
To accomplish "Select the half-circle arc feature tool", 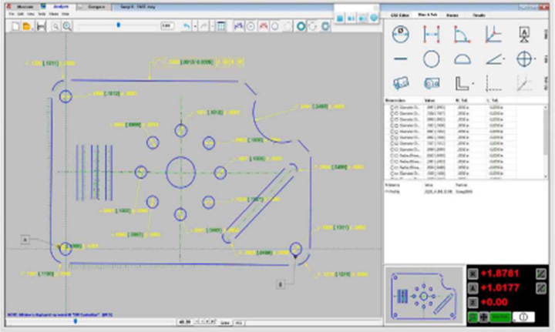I will [x=462, y=59].
